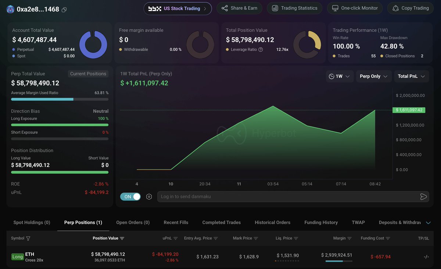Click the Long badge on ETH row

click(x=17, y=257)
